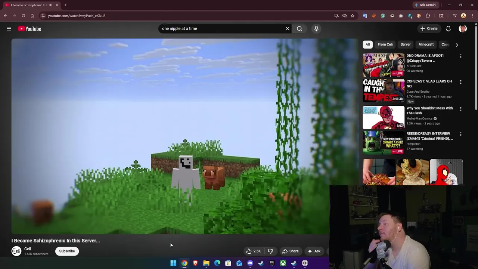Open the Extensions puzzle-piece menu
Screen dimensions: 478x269
(428, 16)
